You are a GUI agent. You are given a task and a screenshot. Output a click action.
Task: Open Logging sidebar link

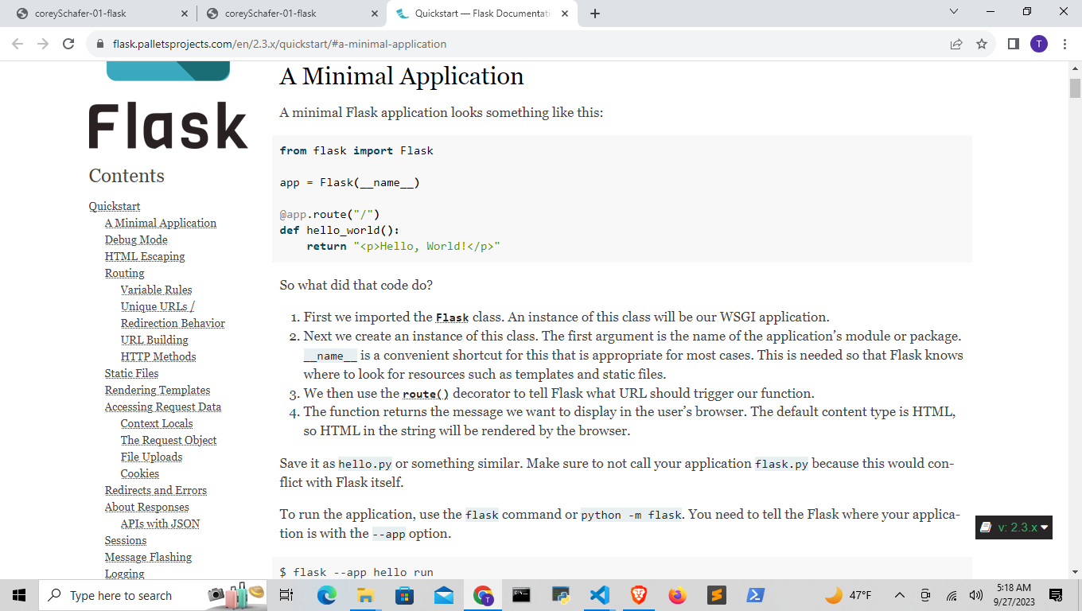point(125,574)
